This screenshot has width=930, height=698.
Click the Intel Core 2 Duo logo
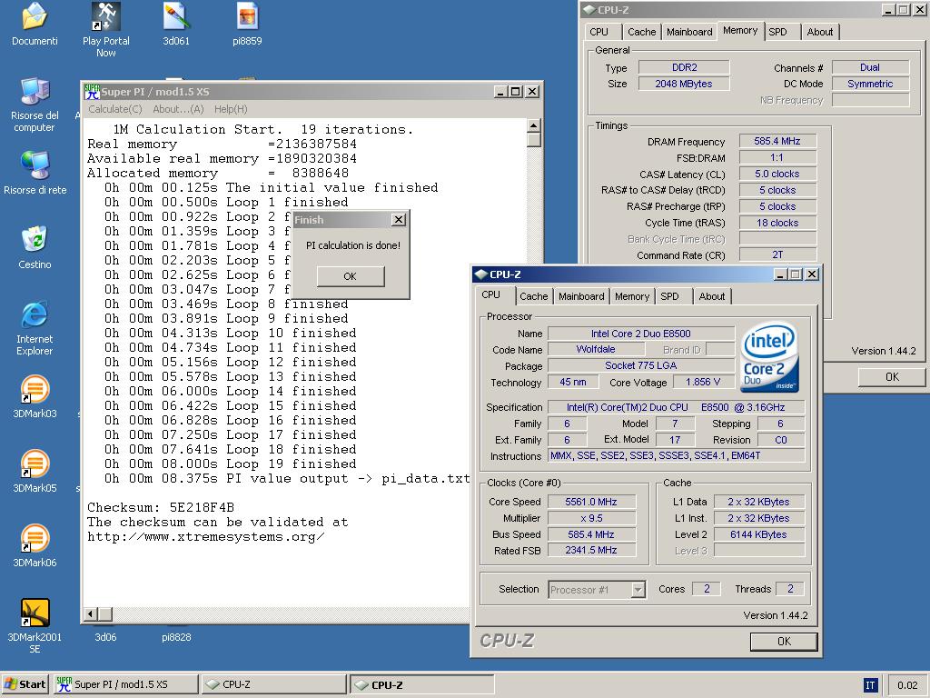(769, 356)
